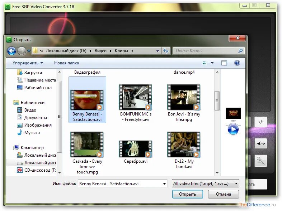This screenshot has width=282, height=211.
Task: Go back with the blue Back arrow
Action: click(x=11, y=51)
